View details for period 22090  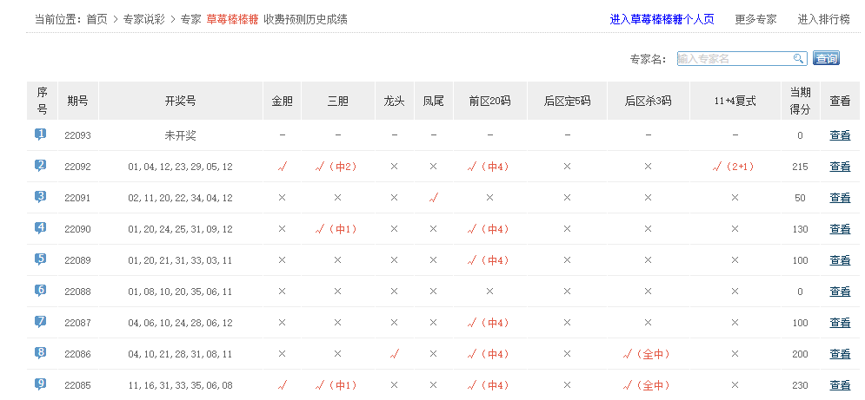point(840,229)
